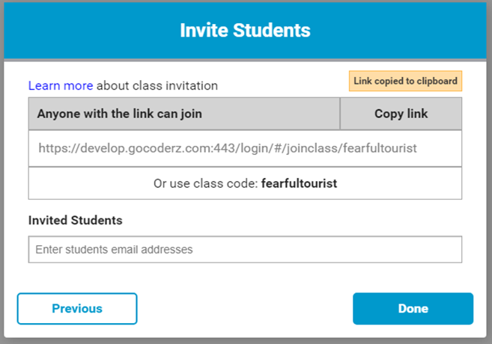492x344 pixels.
Task: Click the bold class code fearfultourist
Action: pos(299,183)
